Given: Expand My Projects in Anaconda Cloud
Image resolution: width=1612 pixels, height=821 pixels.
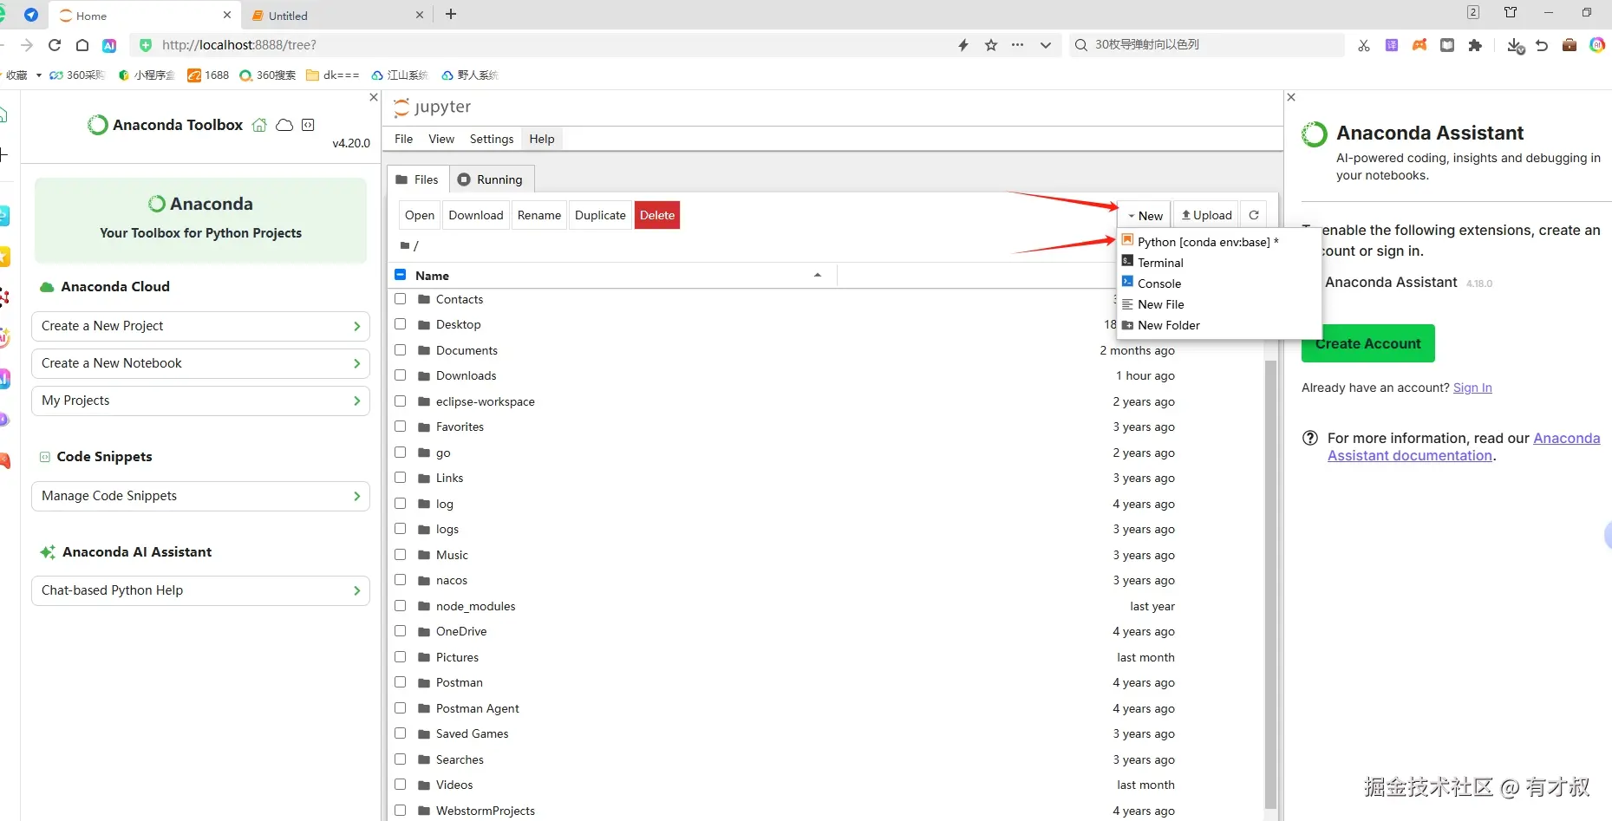Looking at the screenshot, I should coord(200,401).
